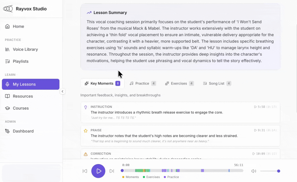Click the Rayvox Studio logo icon
The height and width of the screenshot is (182, 297).
click(8, 8)
